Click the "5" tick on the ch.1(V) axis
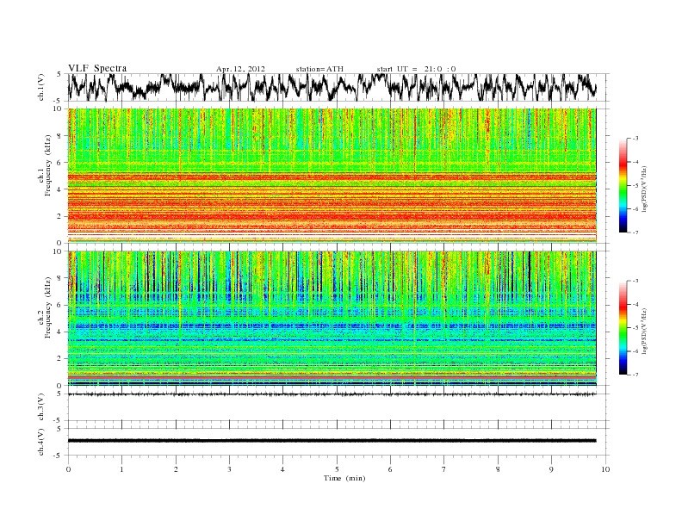Viewport: 682px width, 527px height. tap(59, 74)
